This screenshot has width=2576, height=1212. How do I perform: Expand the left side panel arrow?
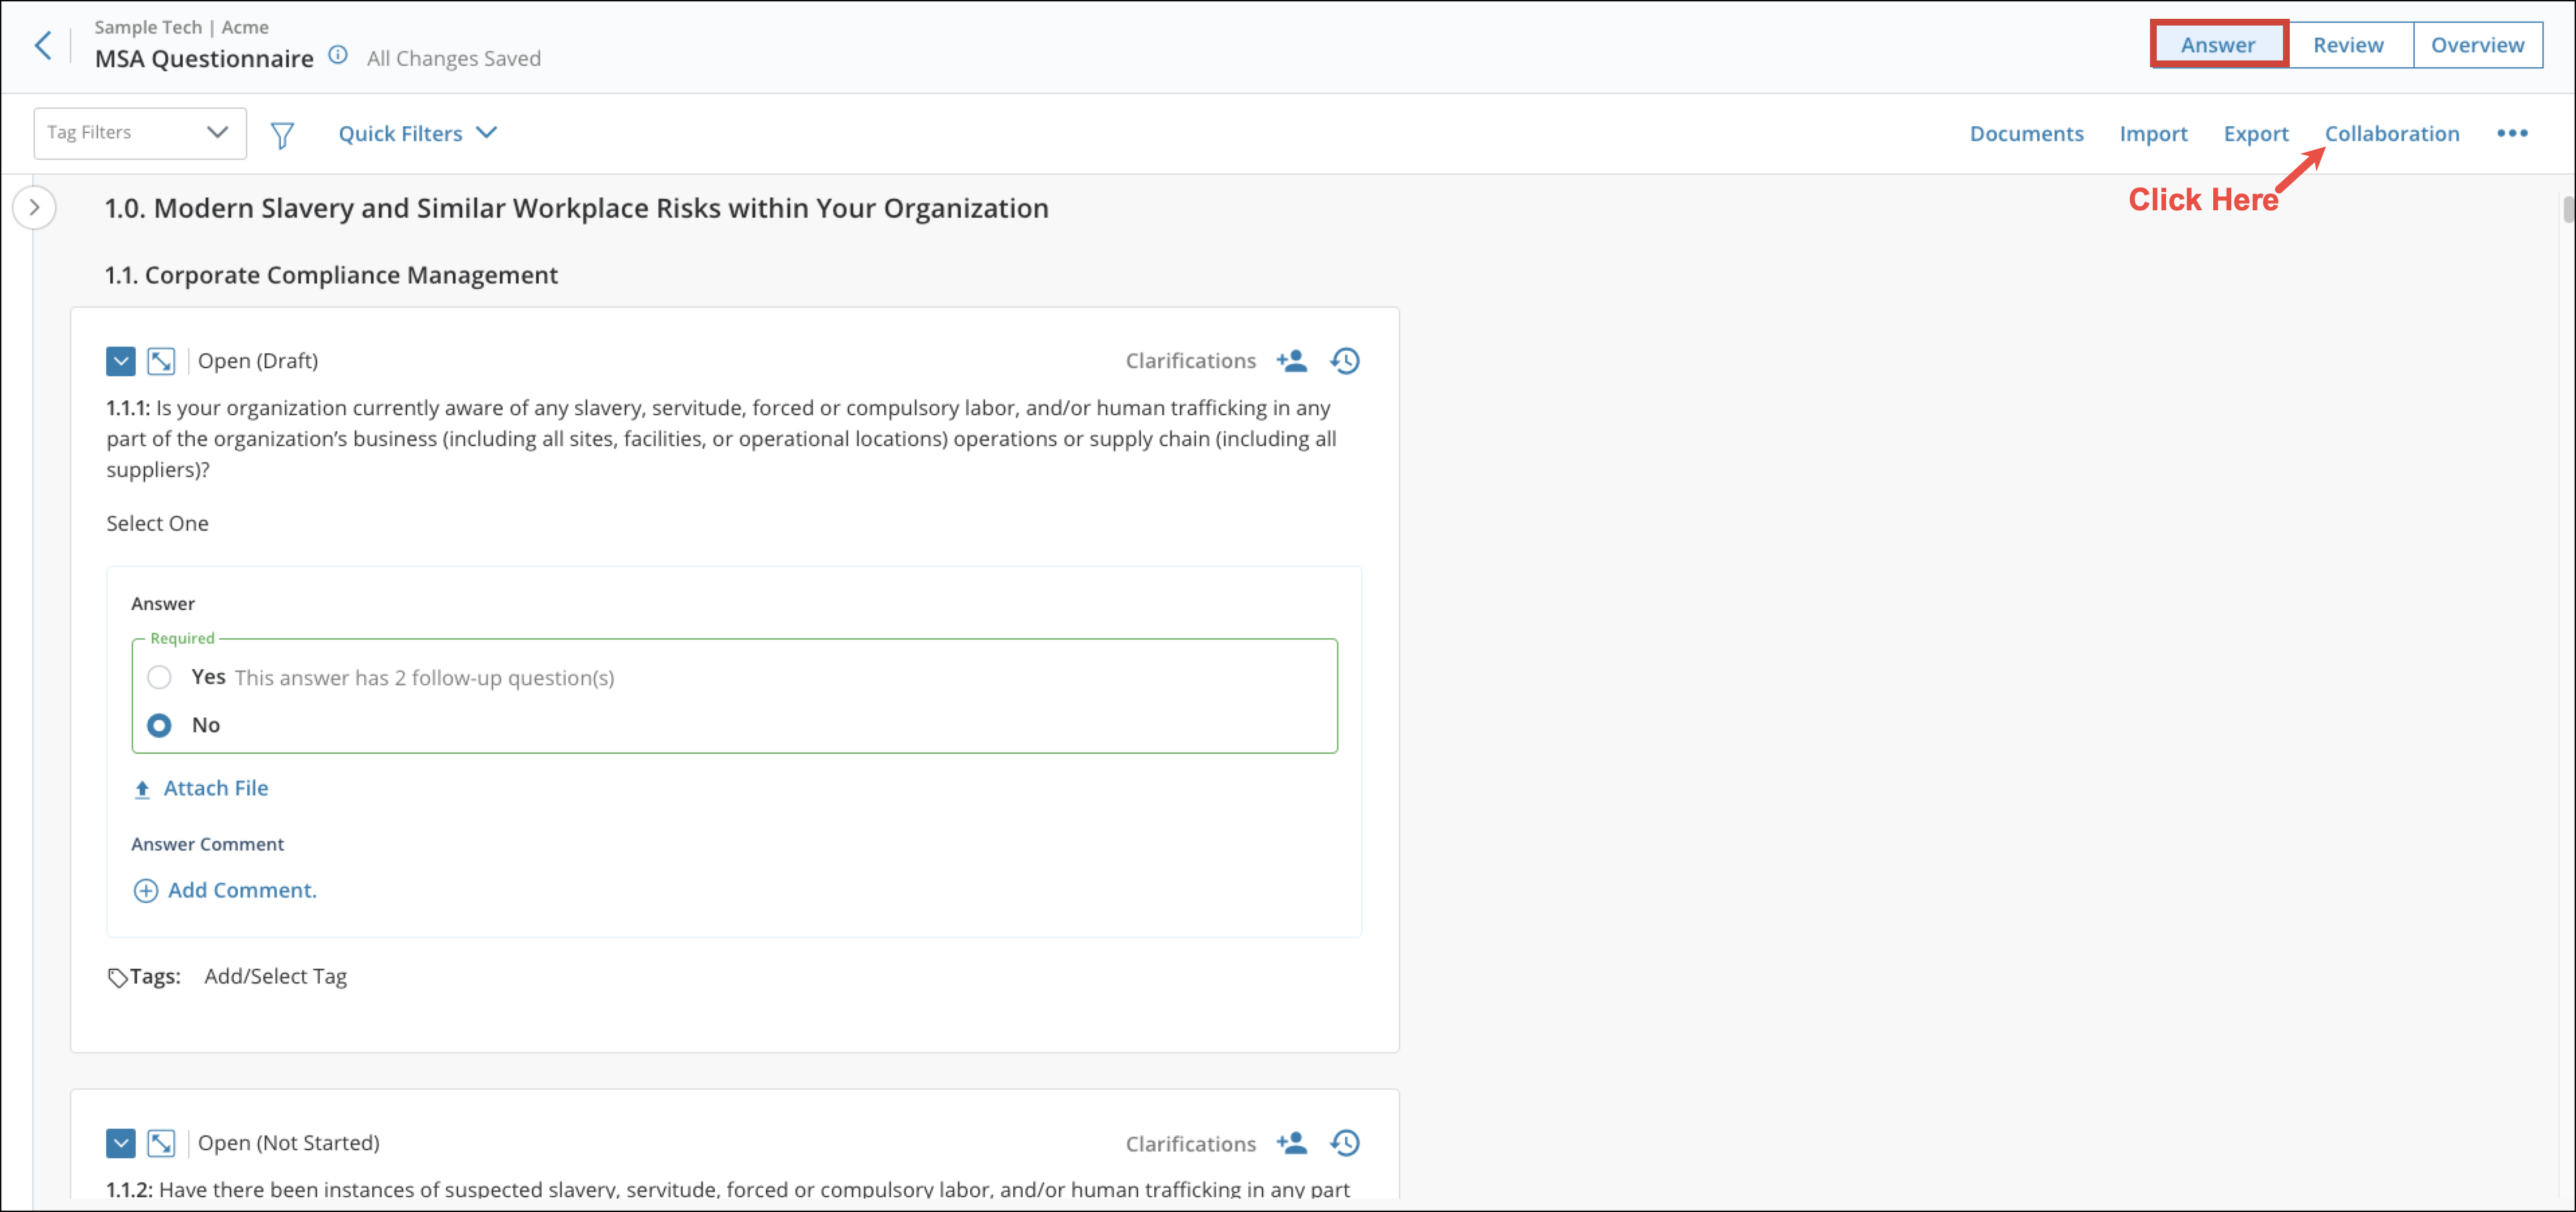pyautogui.click(x=34, y=208)
